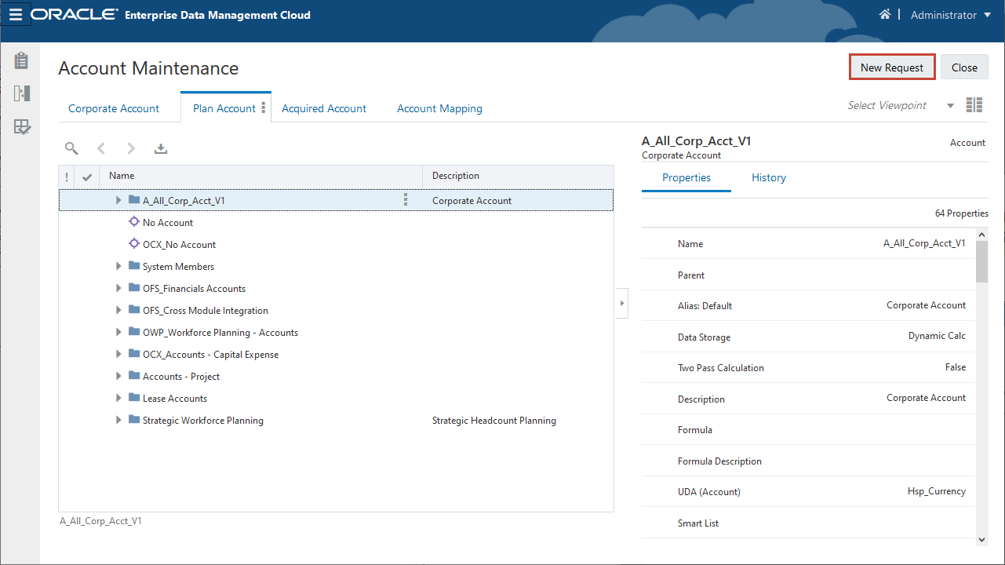Open action menu for A_All_Corp_Acct_V1 row
The width and height of the screenshot is (1005, 565).
click(406, 200)
